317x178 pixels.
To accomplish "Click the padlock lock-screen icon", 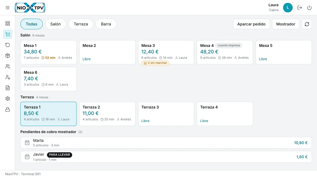I will (7, 109).
